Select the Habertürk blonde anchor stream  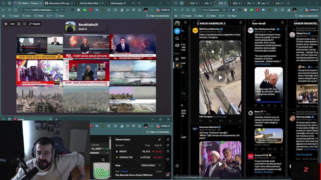pyautogui.click(x=86, y=47)
